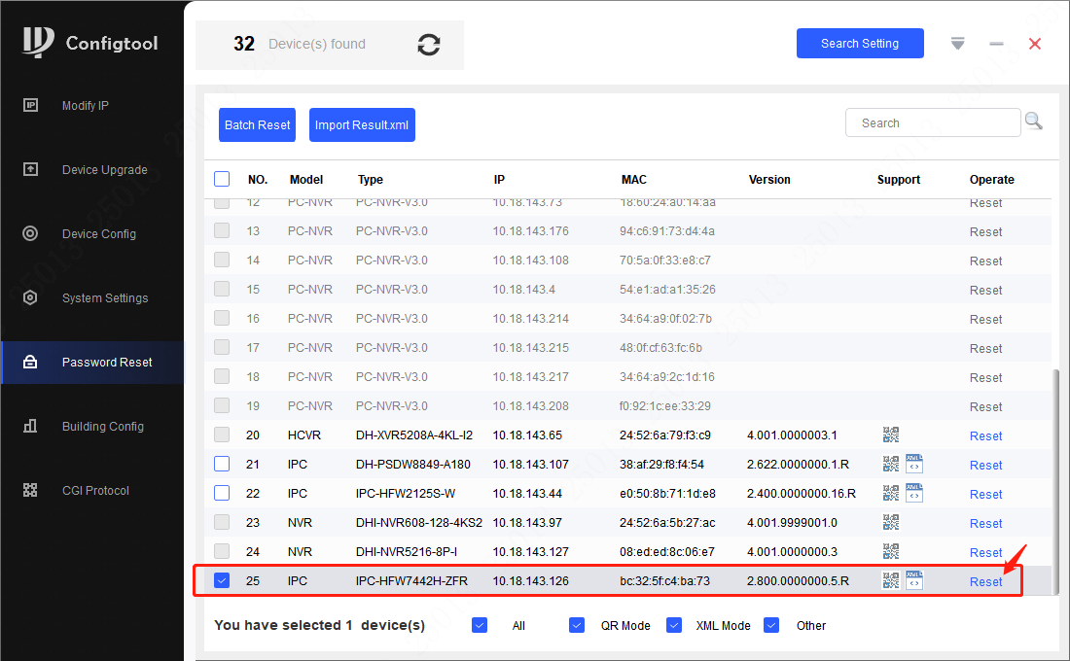Switch to Device Upgrade section
This screenshot has height=661, width=1070.
104,170
